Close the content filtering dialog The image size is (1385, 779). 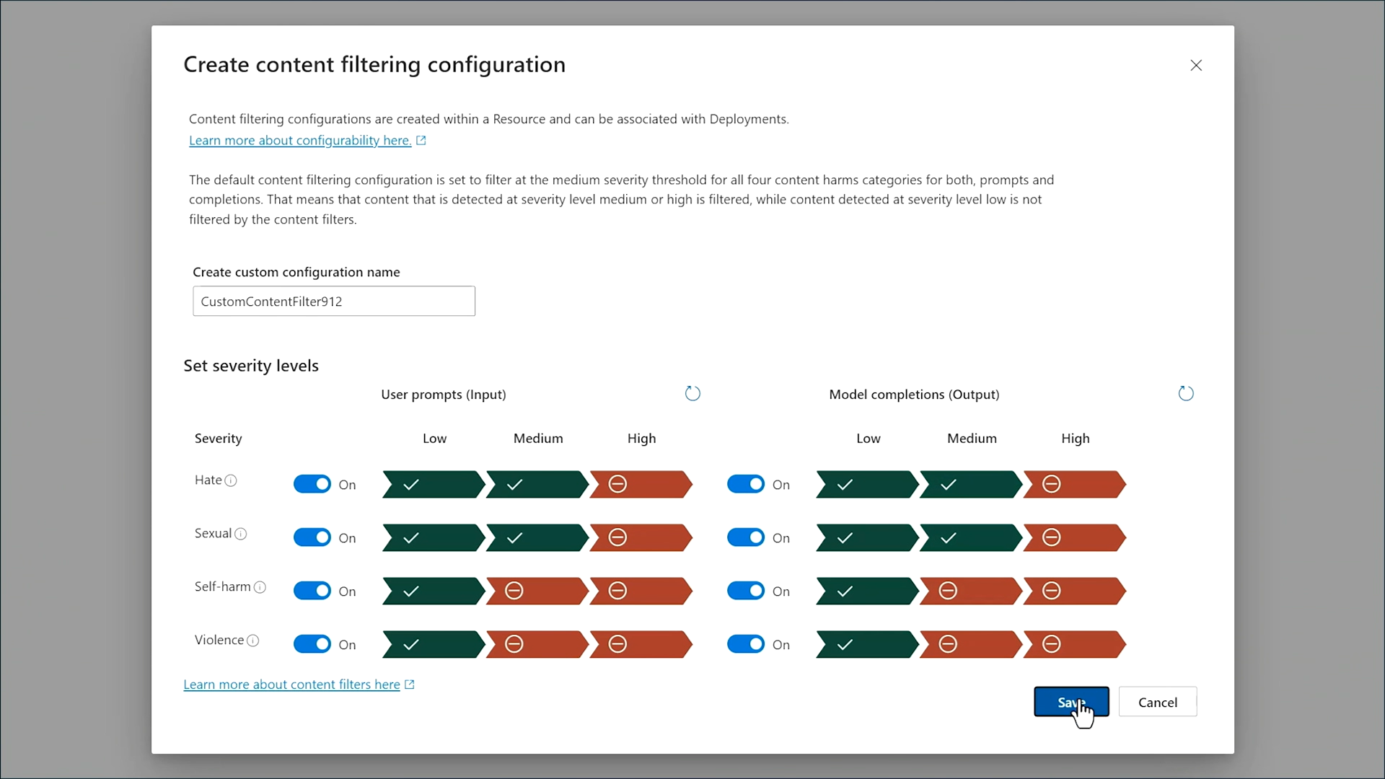(x=1196, y=66)
